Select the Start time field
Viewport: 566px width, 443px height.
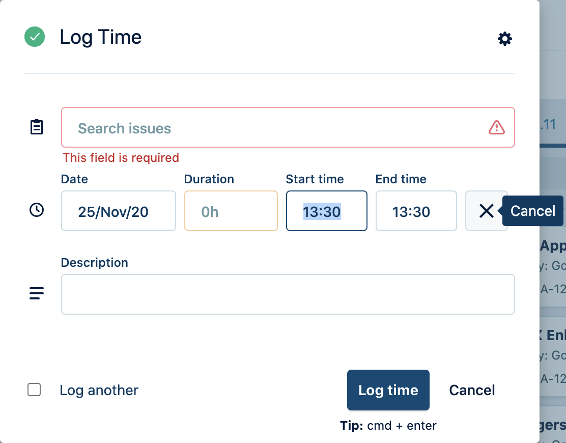click(x=326, y=211)
